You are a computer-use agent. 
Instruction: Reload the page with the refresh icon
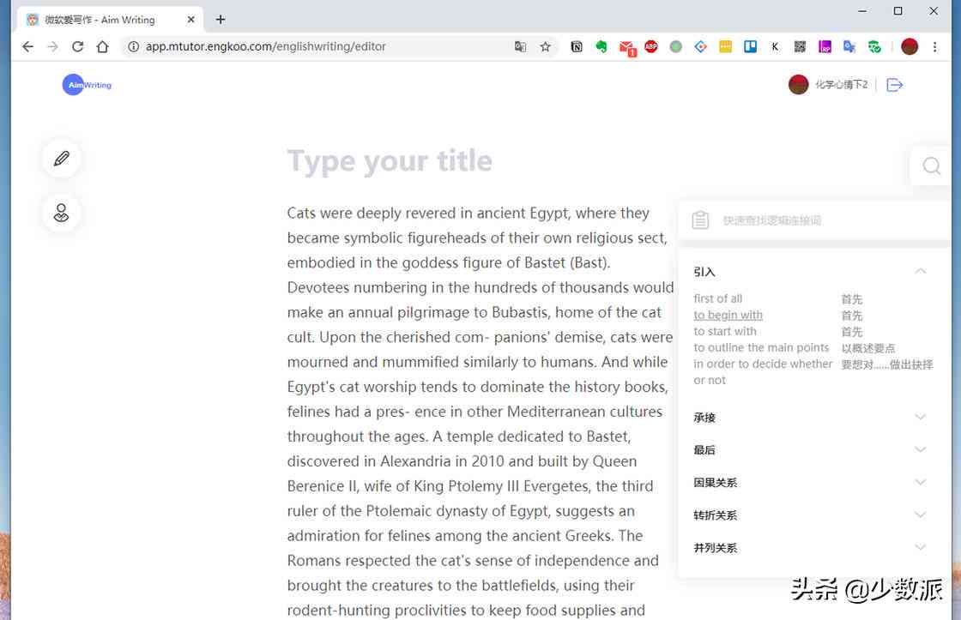(77, 46)
